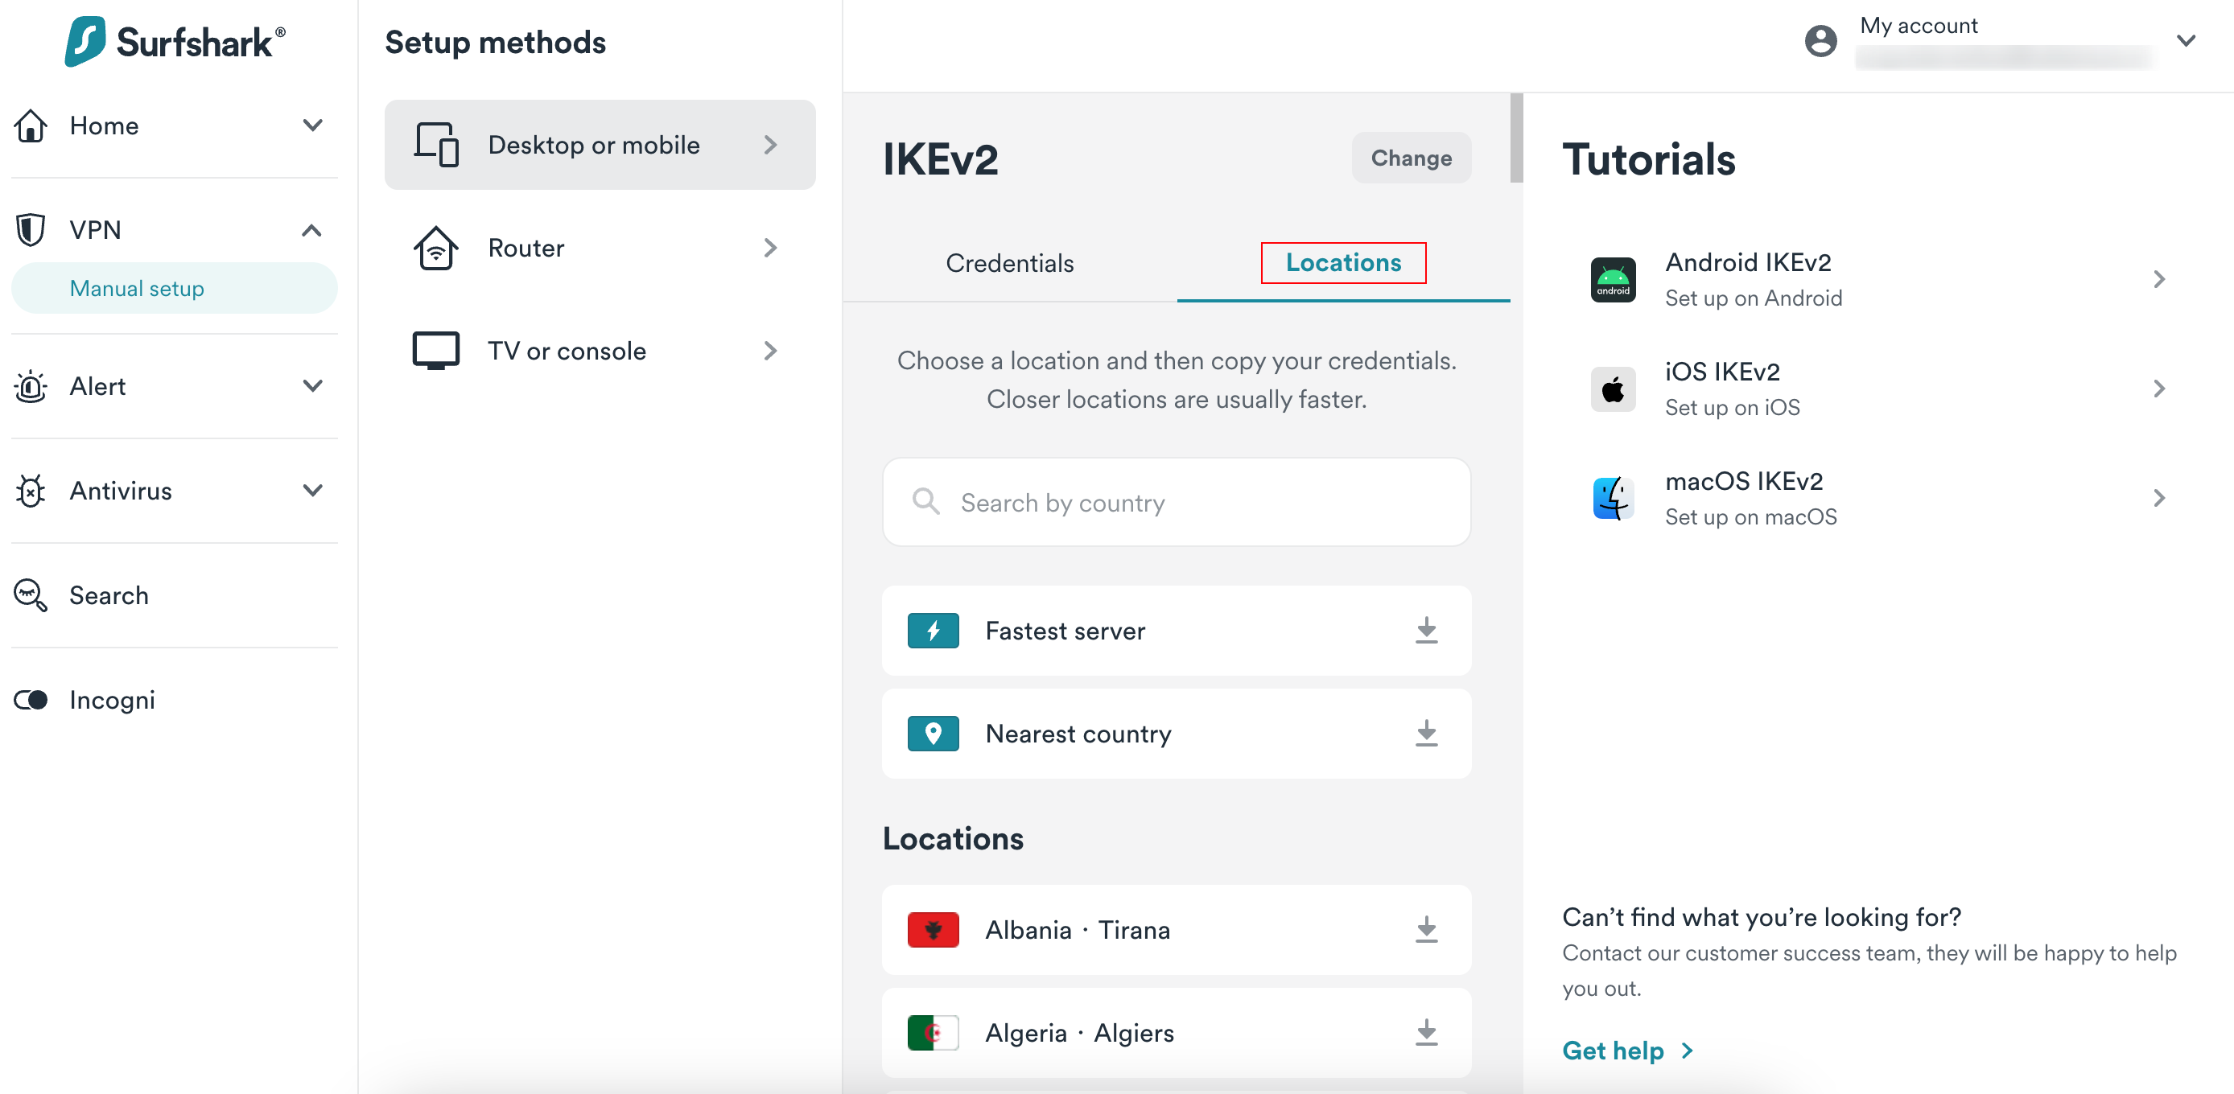Focus the Search by country field
Viewport: 2234px width, 1094px height.
1176,502
